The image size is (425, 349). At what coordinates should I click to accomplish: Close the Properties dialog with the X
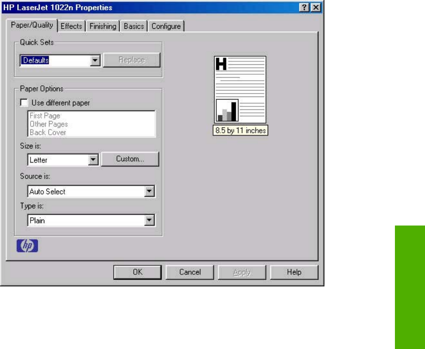(316, 7)
